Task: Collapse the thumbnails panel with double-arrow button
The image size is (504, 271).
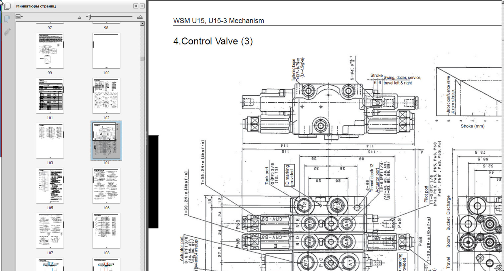Action: 136,6
